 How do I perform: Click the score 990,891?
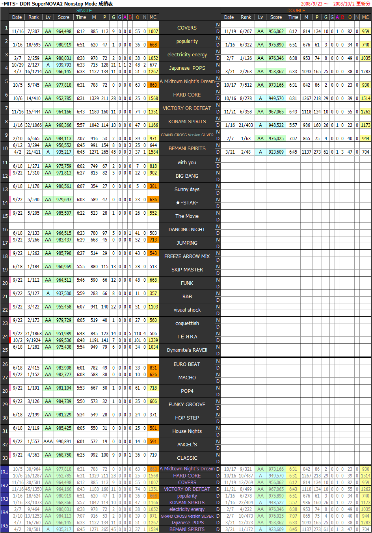pos(63,442)
